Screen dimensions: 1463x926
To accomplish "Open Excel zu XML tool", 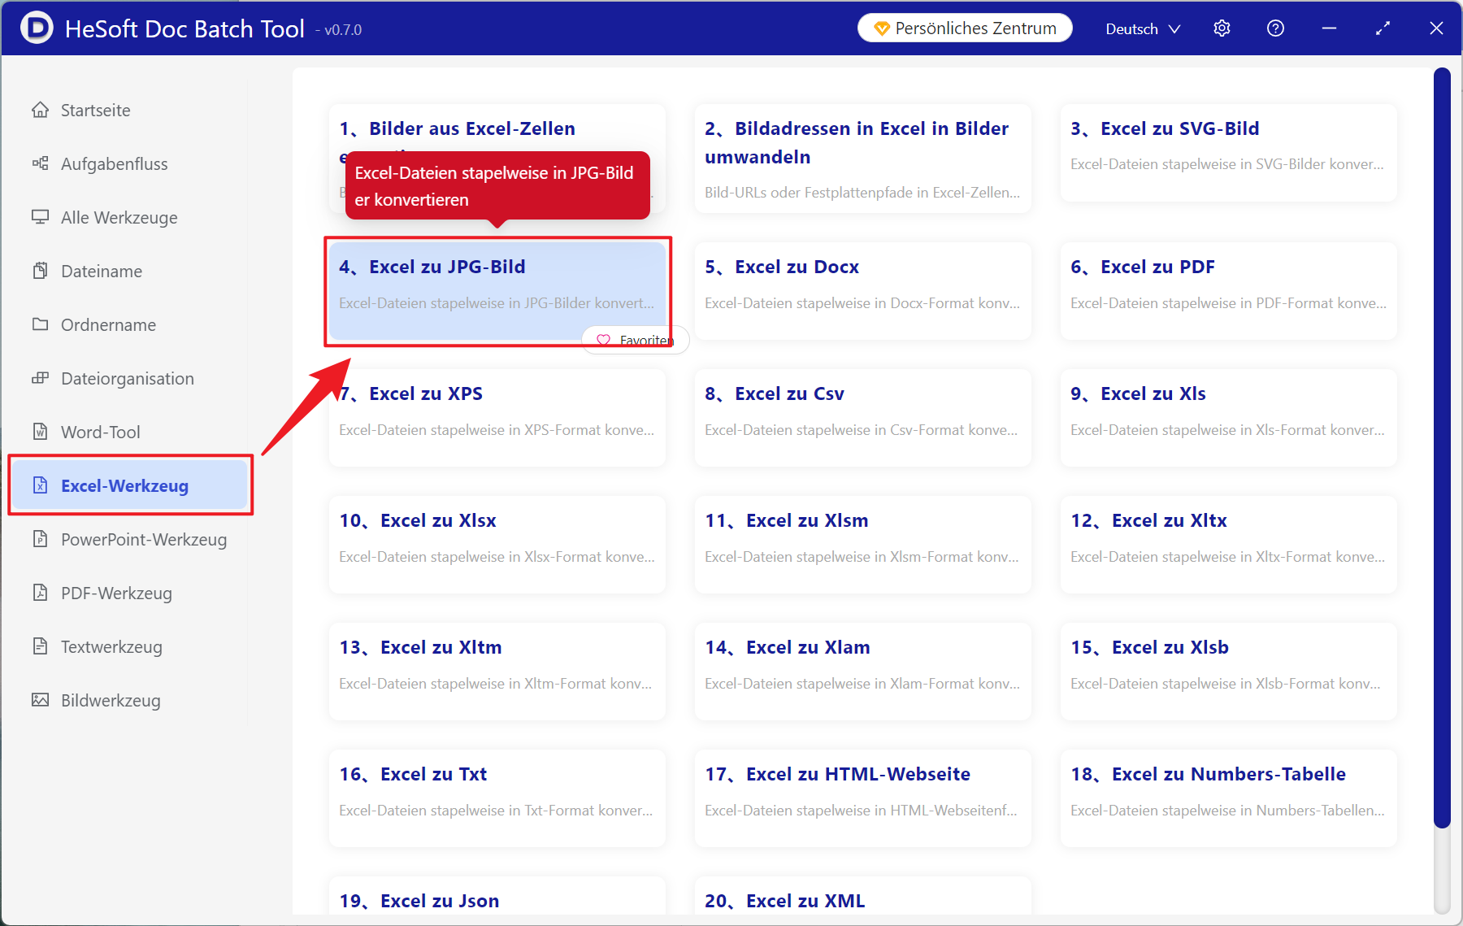I will [x=862, y=897].
